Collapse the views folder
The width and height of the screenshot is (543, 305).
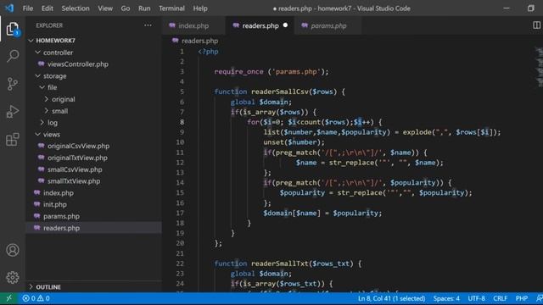(37, 134)
